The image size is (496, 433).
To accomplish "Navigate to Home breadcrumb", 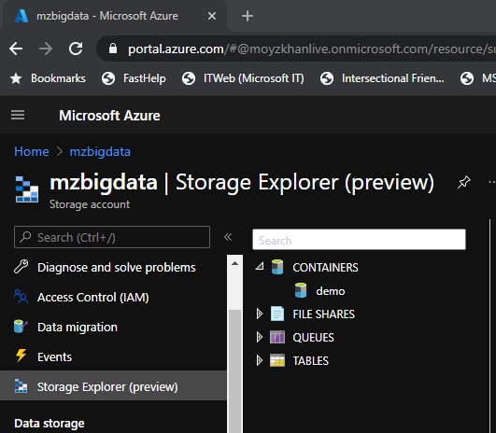I will 32,151.
